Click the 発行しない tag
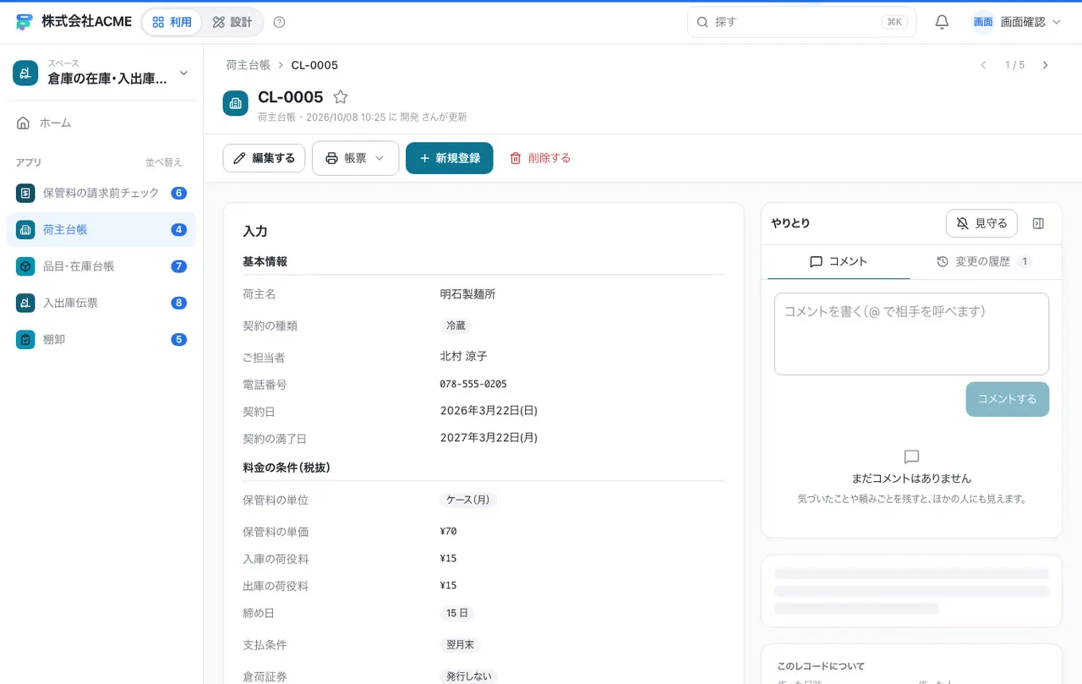This screenshot has height=684, width=1082. tap(469, 677)
